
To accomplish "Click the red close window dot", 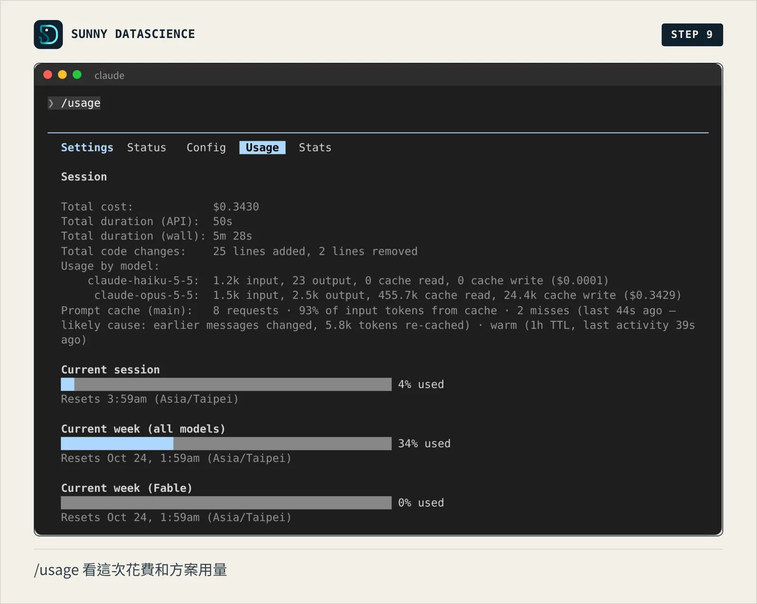I will pyautogui.click(x=48, y=75).
